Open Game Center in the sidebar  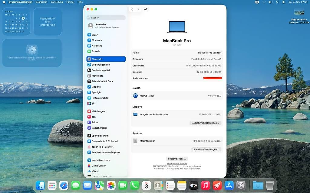coord(106,166)
